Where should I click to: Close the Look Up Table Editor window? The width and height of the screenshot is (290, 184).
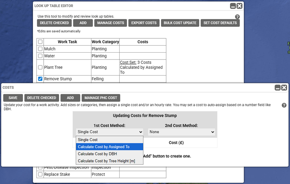(239, 6)
